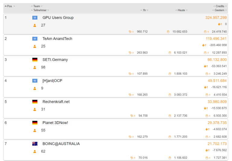
Task: Open GPU Users Group team
Action: [58, 18]
